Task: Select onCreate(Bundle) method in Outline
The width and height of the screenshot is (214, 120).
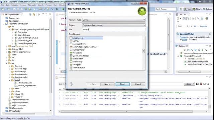Action: [198, 62]
